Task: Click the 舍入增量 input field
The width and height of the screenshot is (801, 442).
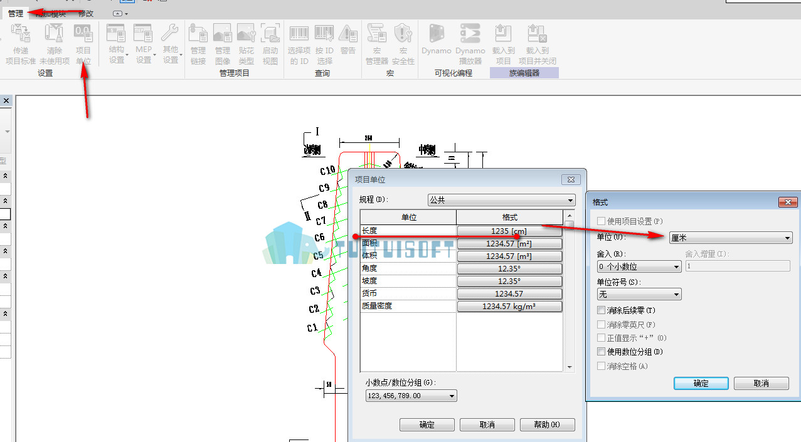Action: tap(737, 266)
